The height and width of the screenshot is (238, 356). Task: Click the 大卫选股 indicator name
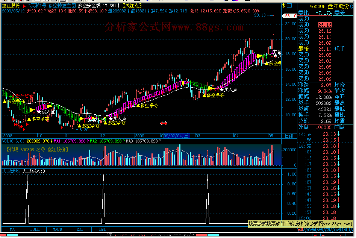pyautogui.click(x=11, y=171)
